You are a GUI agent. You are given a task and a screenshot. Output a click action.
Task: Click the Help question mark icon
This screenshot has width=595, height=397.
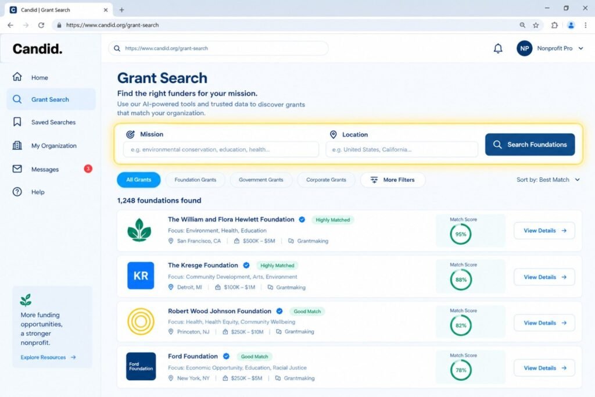tap(17, 192)
